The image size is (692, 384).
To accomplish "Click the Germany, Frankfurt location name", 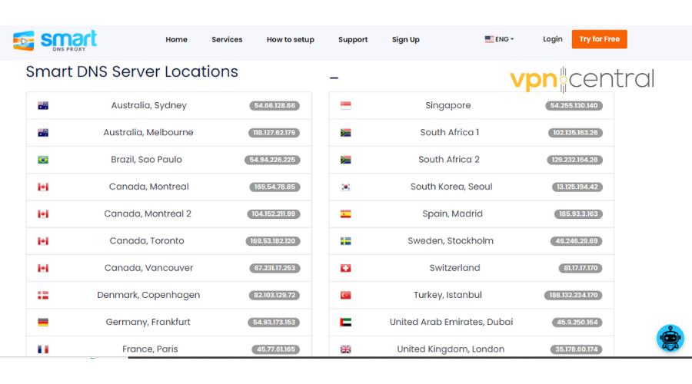I will (x=148, y=323).
